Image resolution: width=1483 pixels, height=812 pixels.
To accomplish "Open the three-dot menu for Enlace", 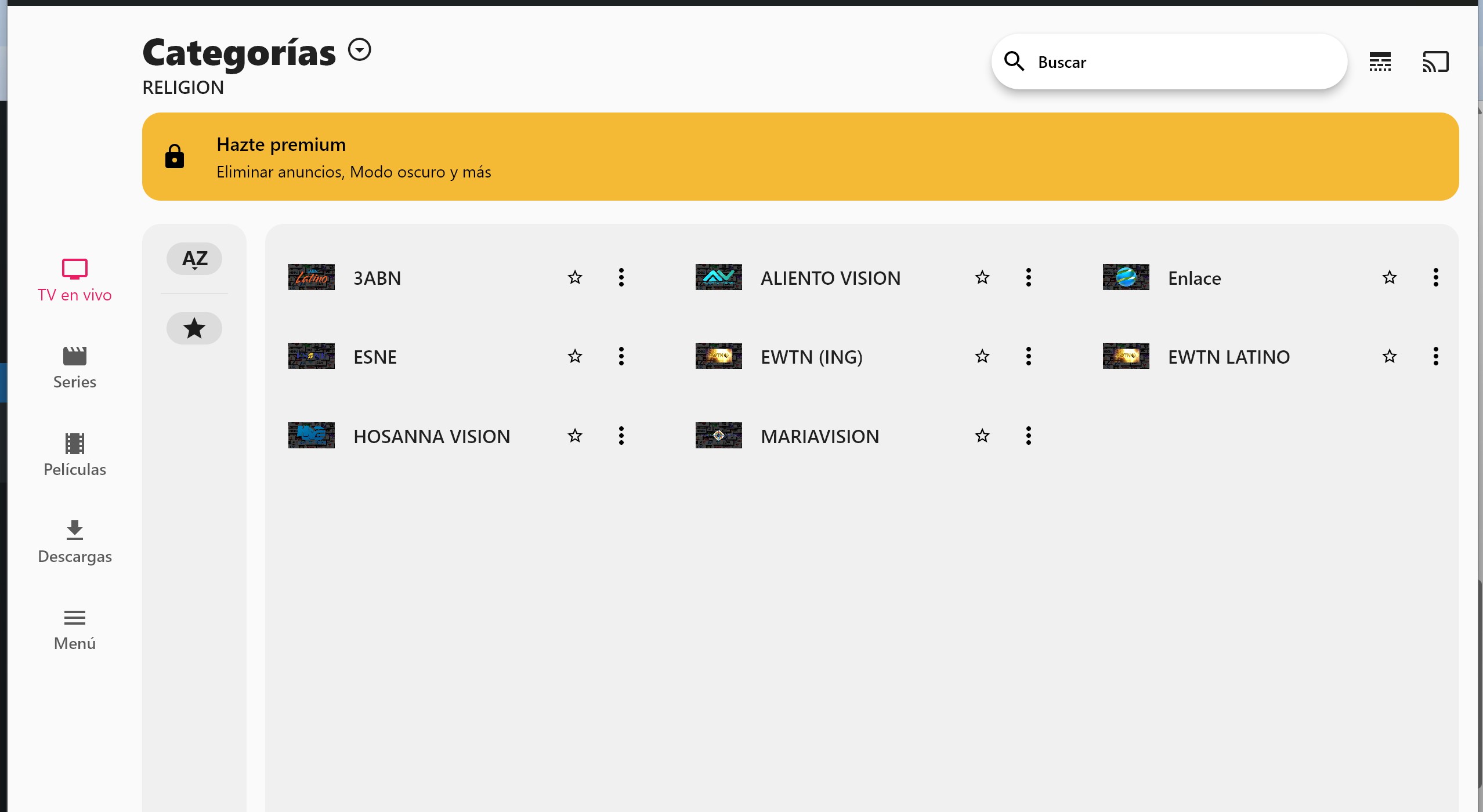I will pyautogui.click(x=1435, y=278).
